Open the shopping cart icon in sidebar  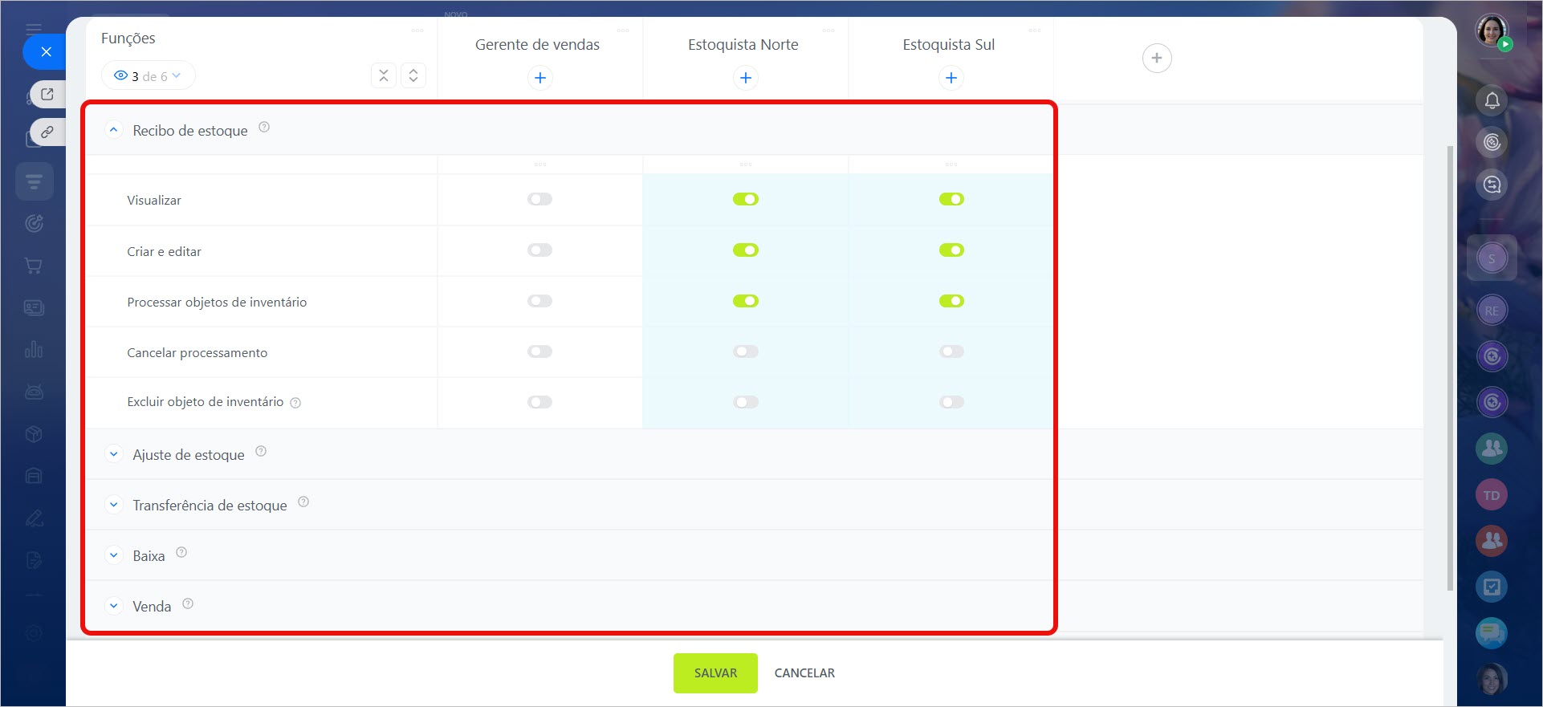point(34,266)
